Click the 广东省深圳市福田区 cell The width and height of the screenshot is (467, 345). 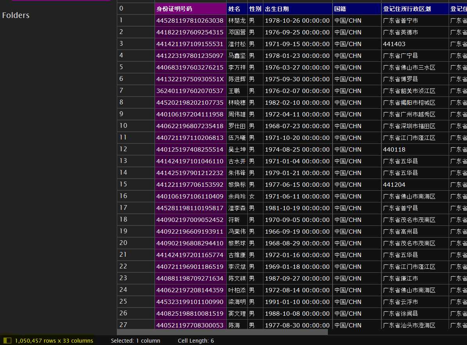[x=415, y=126]
